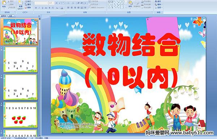
Task: Select the Format Painter brush icon
Action: coord(12,8)
